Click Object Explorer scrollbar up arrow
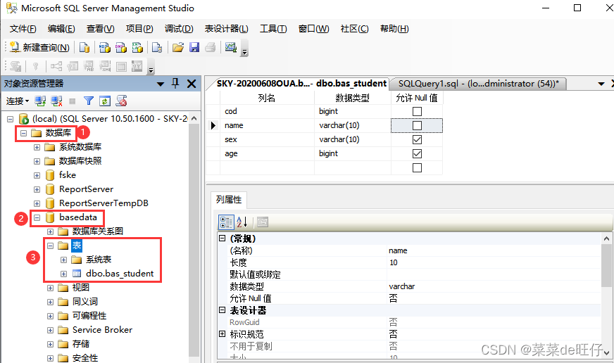 click(x=194, y=118)
